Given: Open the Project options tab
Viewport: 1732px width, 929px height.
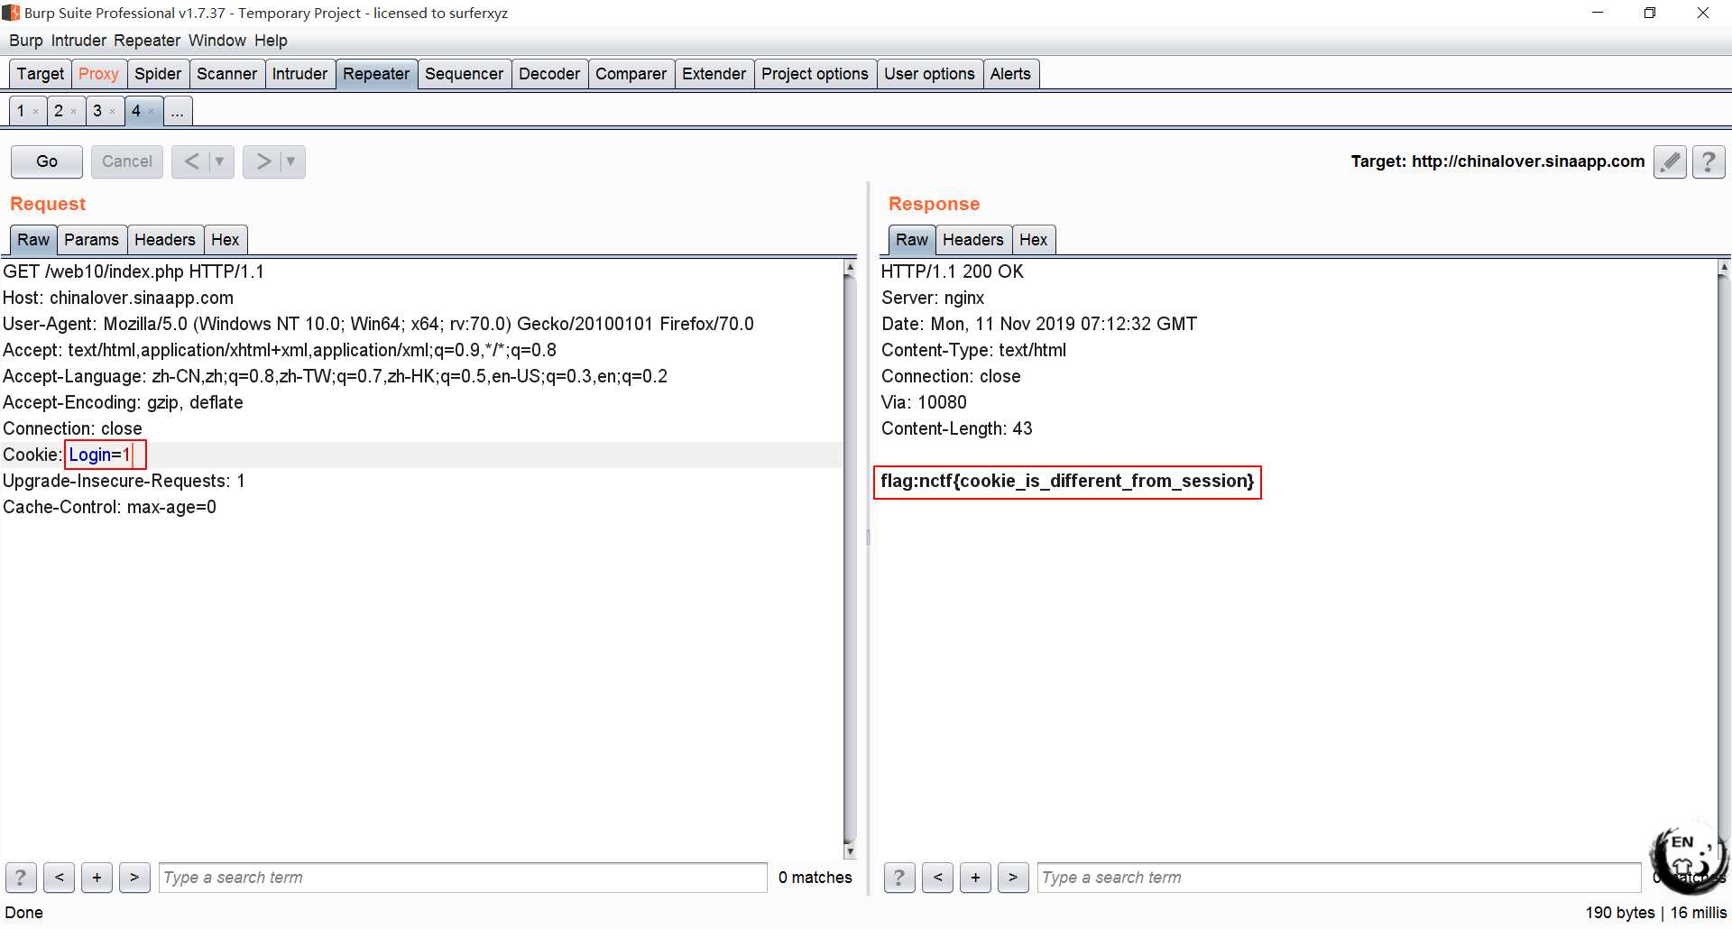Looking at the screenshot, I should pos(815,74).
